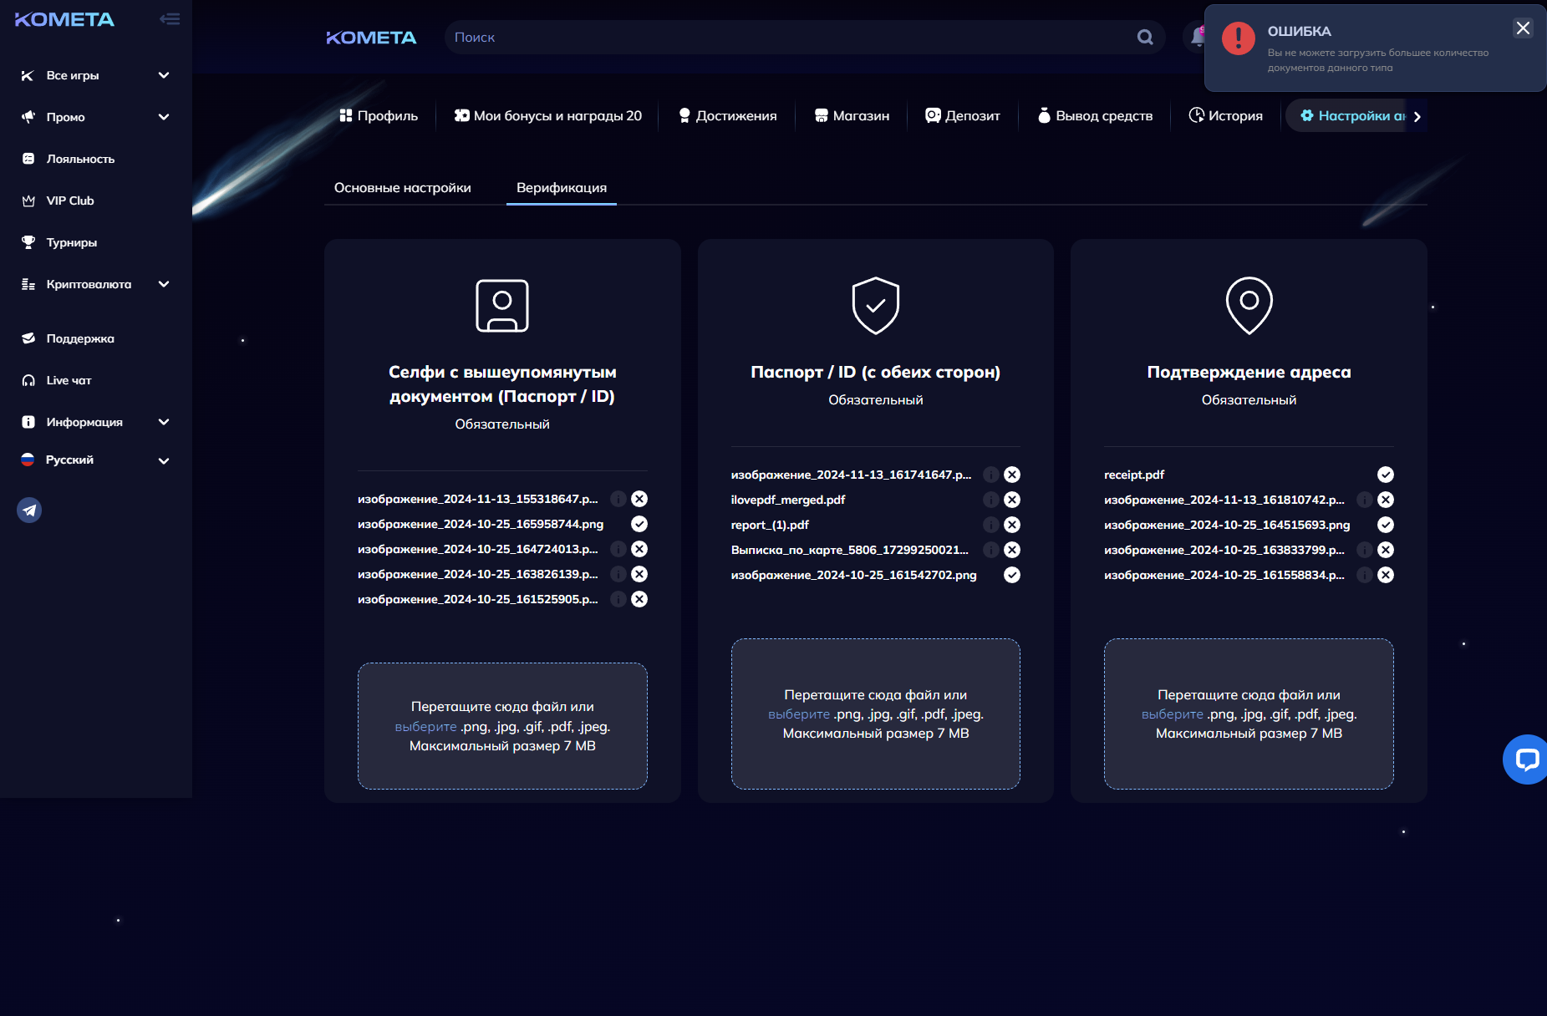This screenshot has width=1547, height=1016.
Task: Collapse the left sidebar menu
Action: coord(170,19)
